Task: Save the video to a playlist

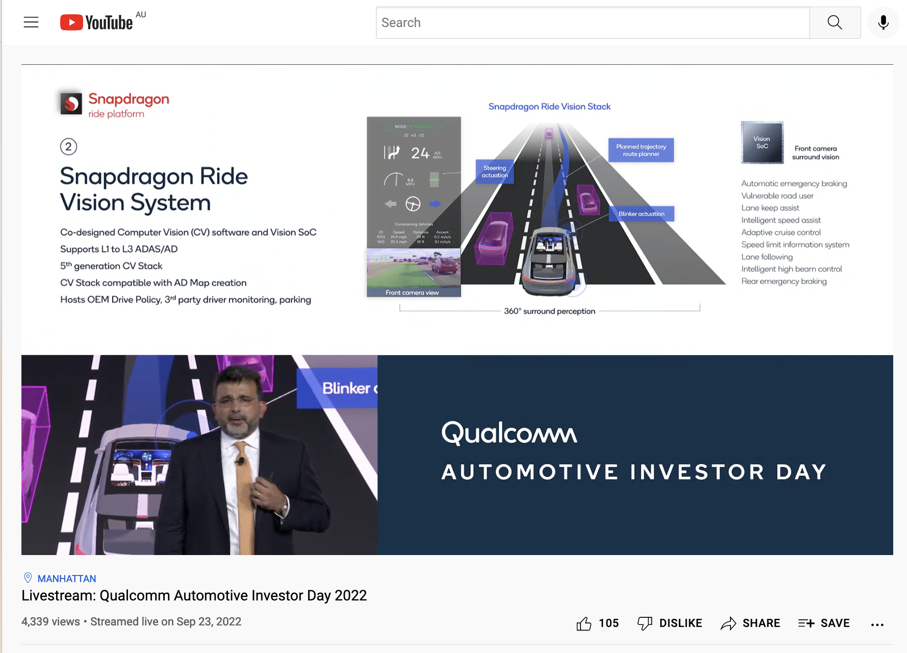Action: [x=824, y=623]
